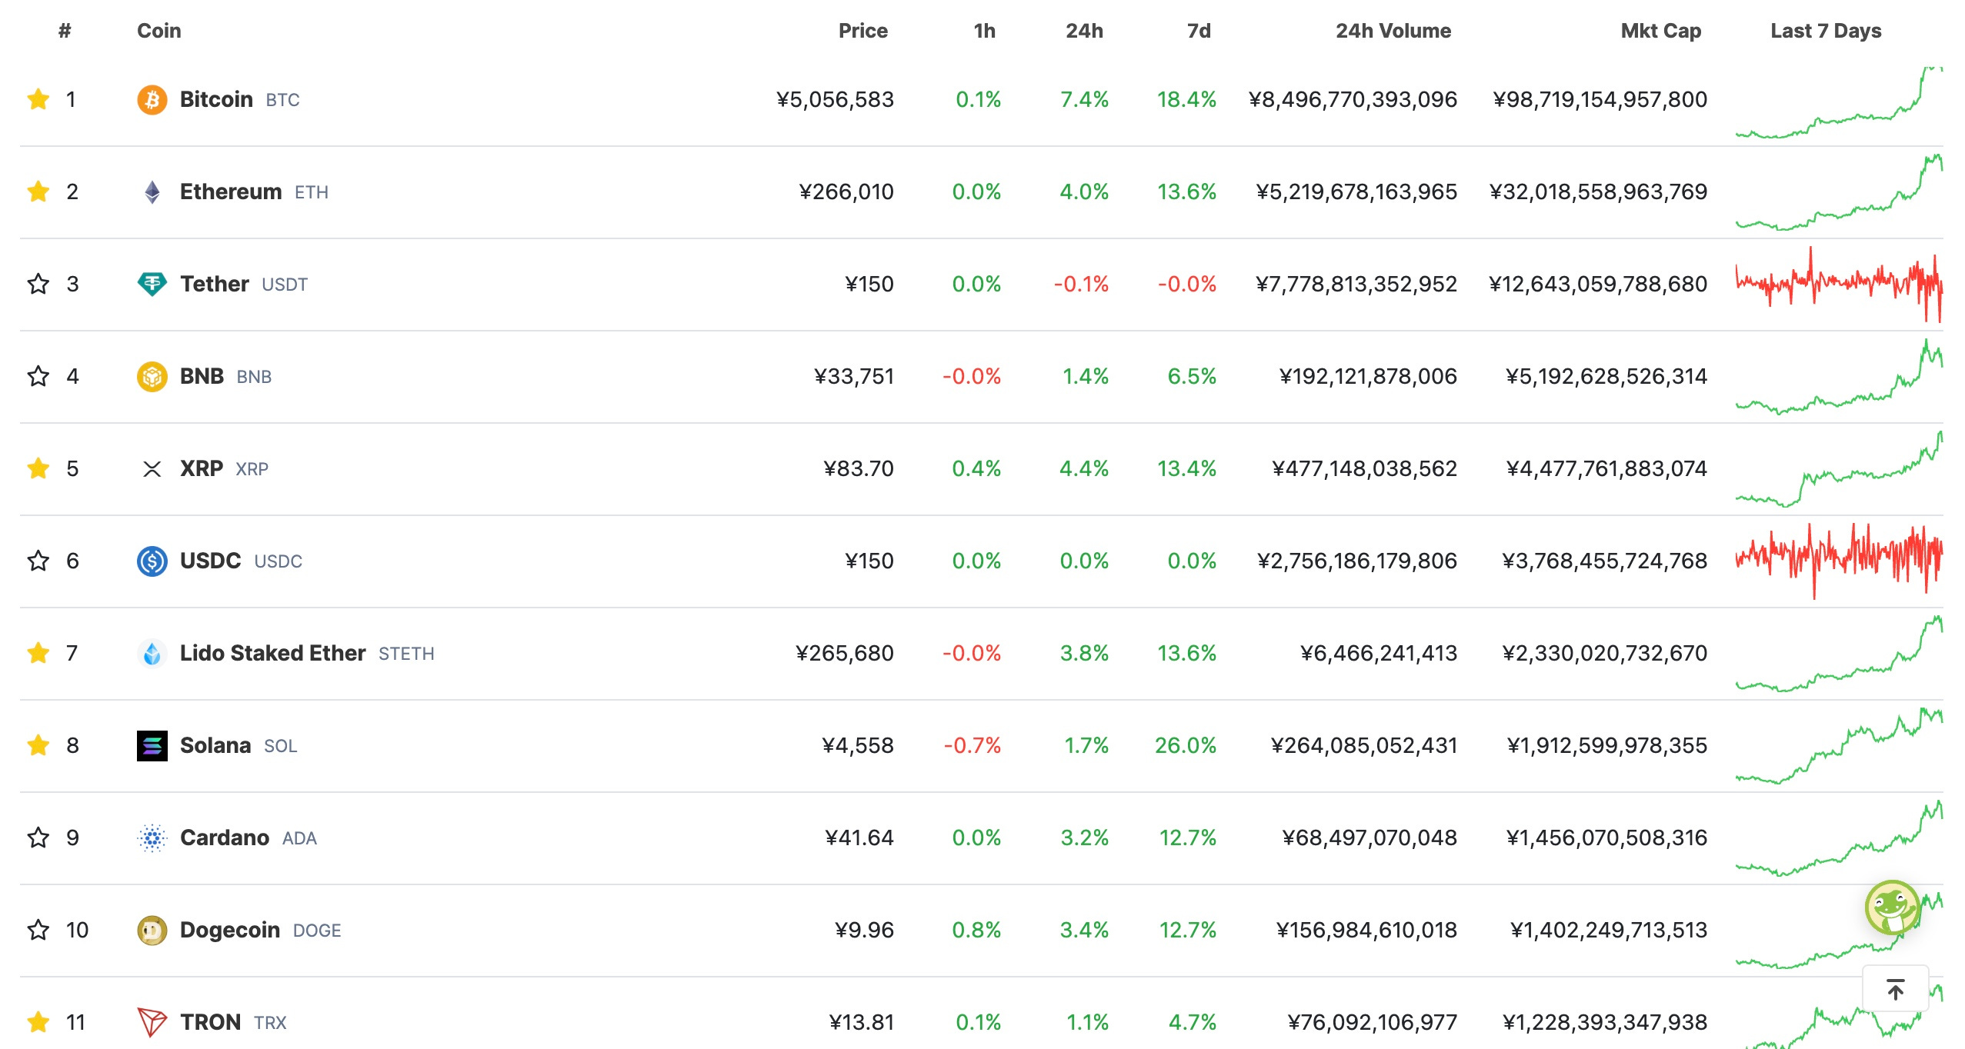Open the BNB coin page link
Image resolution: width=1965 pixels, height=1049 pixels.
202,376
